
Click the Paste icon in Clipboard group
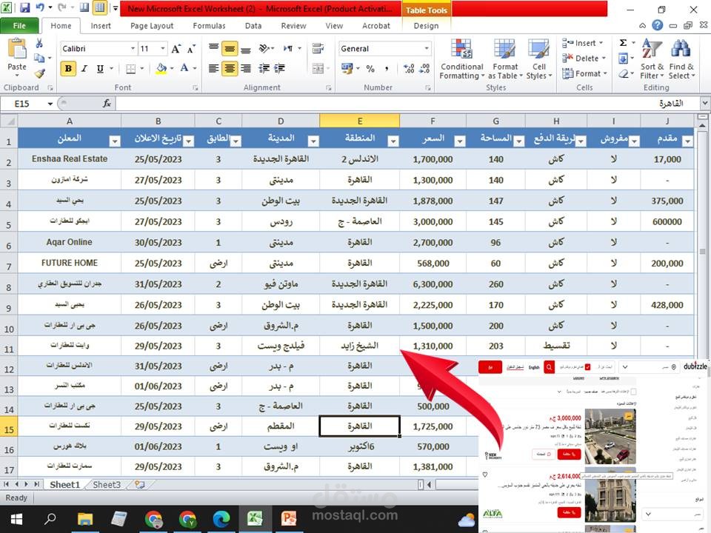(x=17, y=49)
